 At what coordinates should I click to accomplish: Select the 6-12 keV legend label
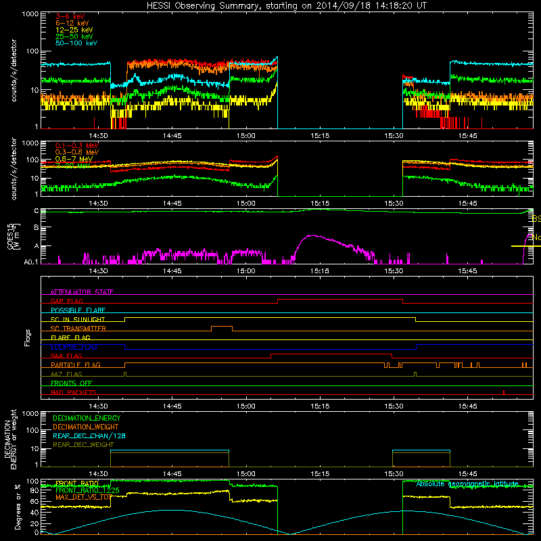(72, 23)
